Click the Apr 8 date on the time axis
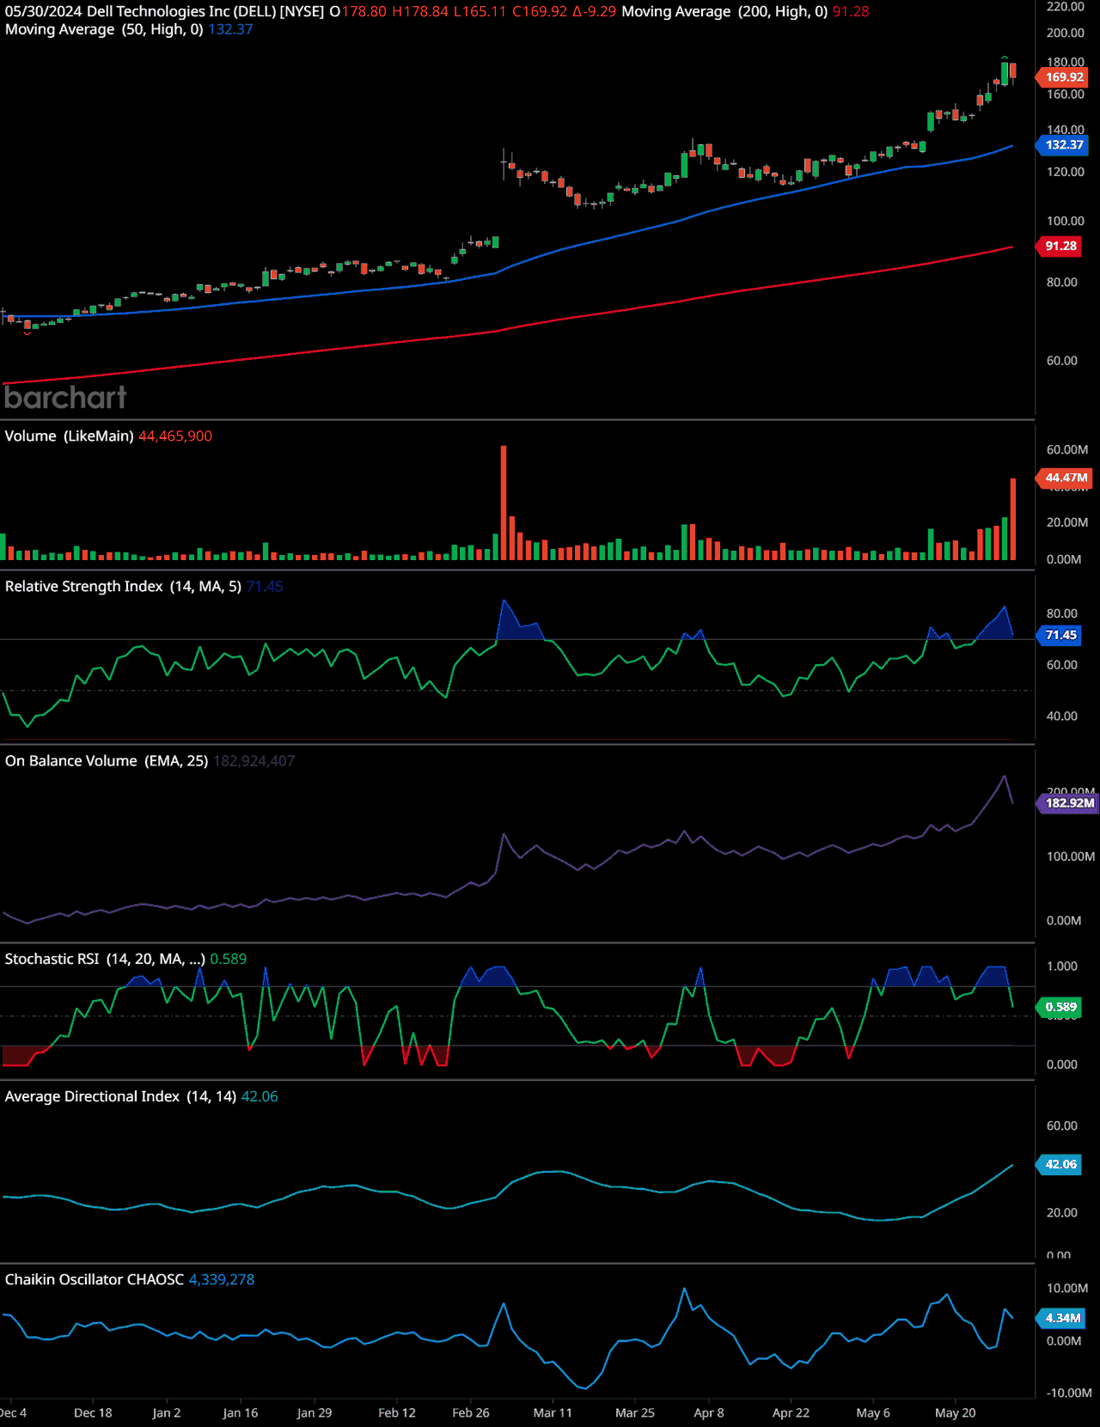Screen dimensions: 1100x1427 tap(709, 1412)
